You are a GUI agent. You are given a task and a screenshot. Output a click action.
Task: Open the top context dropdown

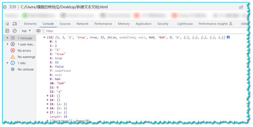pyautogui.click(x=26, y=31)
